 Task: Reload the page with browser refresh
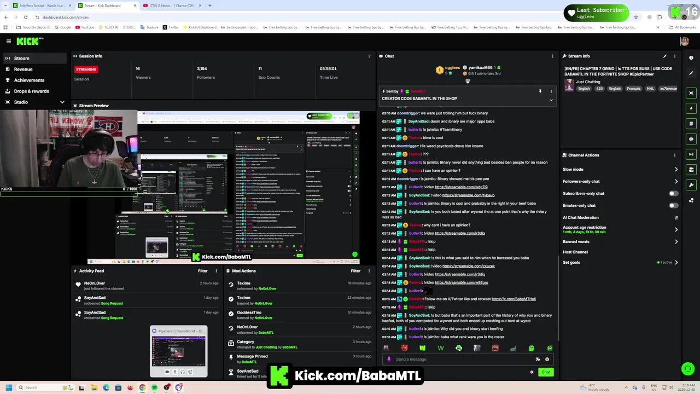[x=25, y=17]
